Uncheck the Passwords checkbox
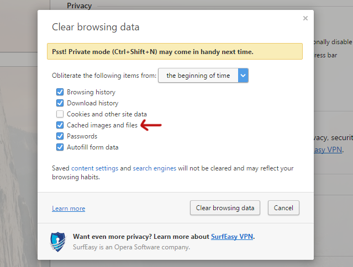 pyautogui.click(x=60, y=136)
